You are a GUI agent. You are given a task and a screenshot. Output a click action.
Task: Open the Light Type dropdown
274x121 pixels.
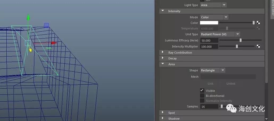tap(214, 5)
